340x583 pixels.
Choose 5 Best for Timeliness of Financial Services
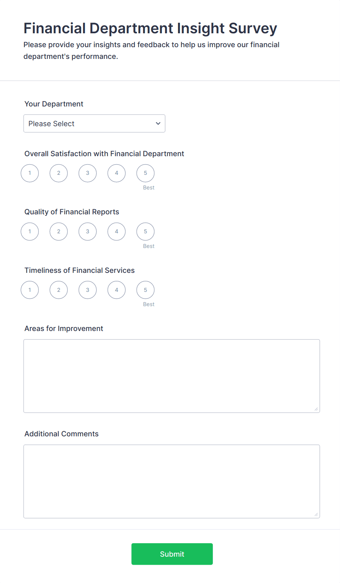(145, 290)
